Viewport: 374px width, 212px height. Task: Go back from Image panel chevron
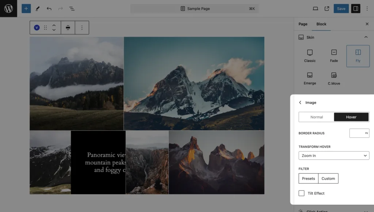click(x=300, y=103)
